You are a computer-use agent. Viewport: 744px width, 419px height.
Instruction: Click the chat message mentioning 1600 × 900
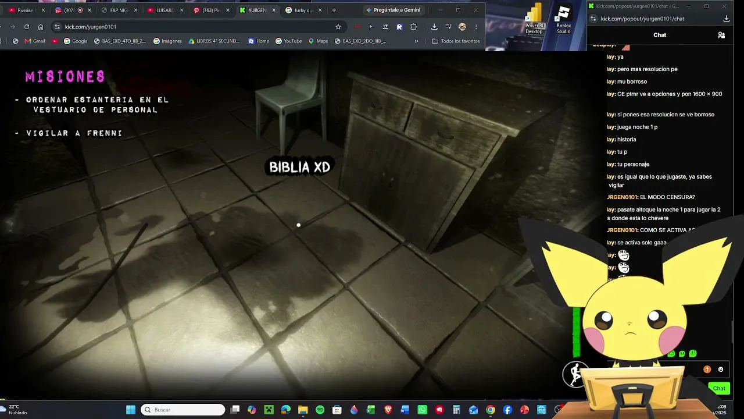click(x=664, y=94)
